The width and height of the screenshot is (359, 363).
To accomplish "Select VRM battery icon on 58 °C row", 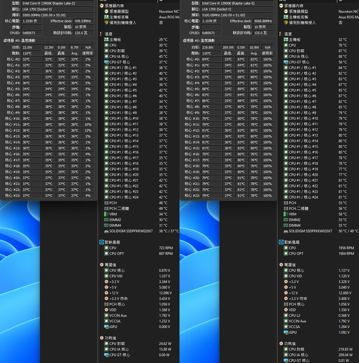I will pyautogui.click(x=285, y=214).
